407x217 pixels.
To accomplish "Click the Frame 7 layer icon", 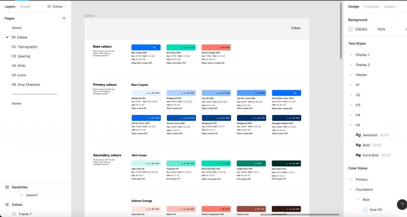I will pyautogui.click(x=14, y=214).
